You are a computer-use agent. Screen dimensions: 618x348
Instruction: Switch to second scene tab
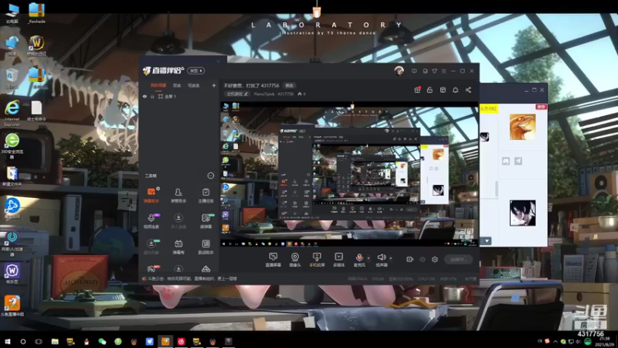tap(177, 85)
